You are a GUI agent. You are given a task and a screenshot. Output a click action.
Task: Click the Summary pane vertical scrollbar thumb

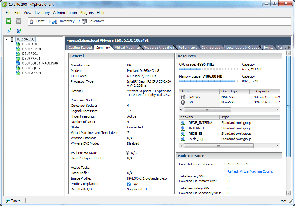[x=288, y=106]
